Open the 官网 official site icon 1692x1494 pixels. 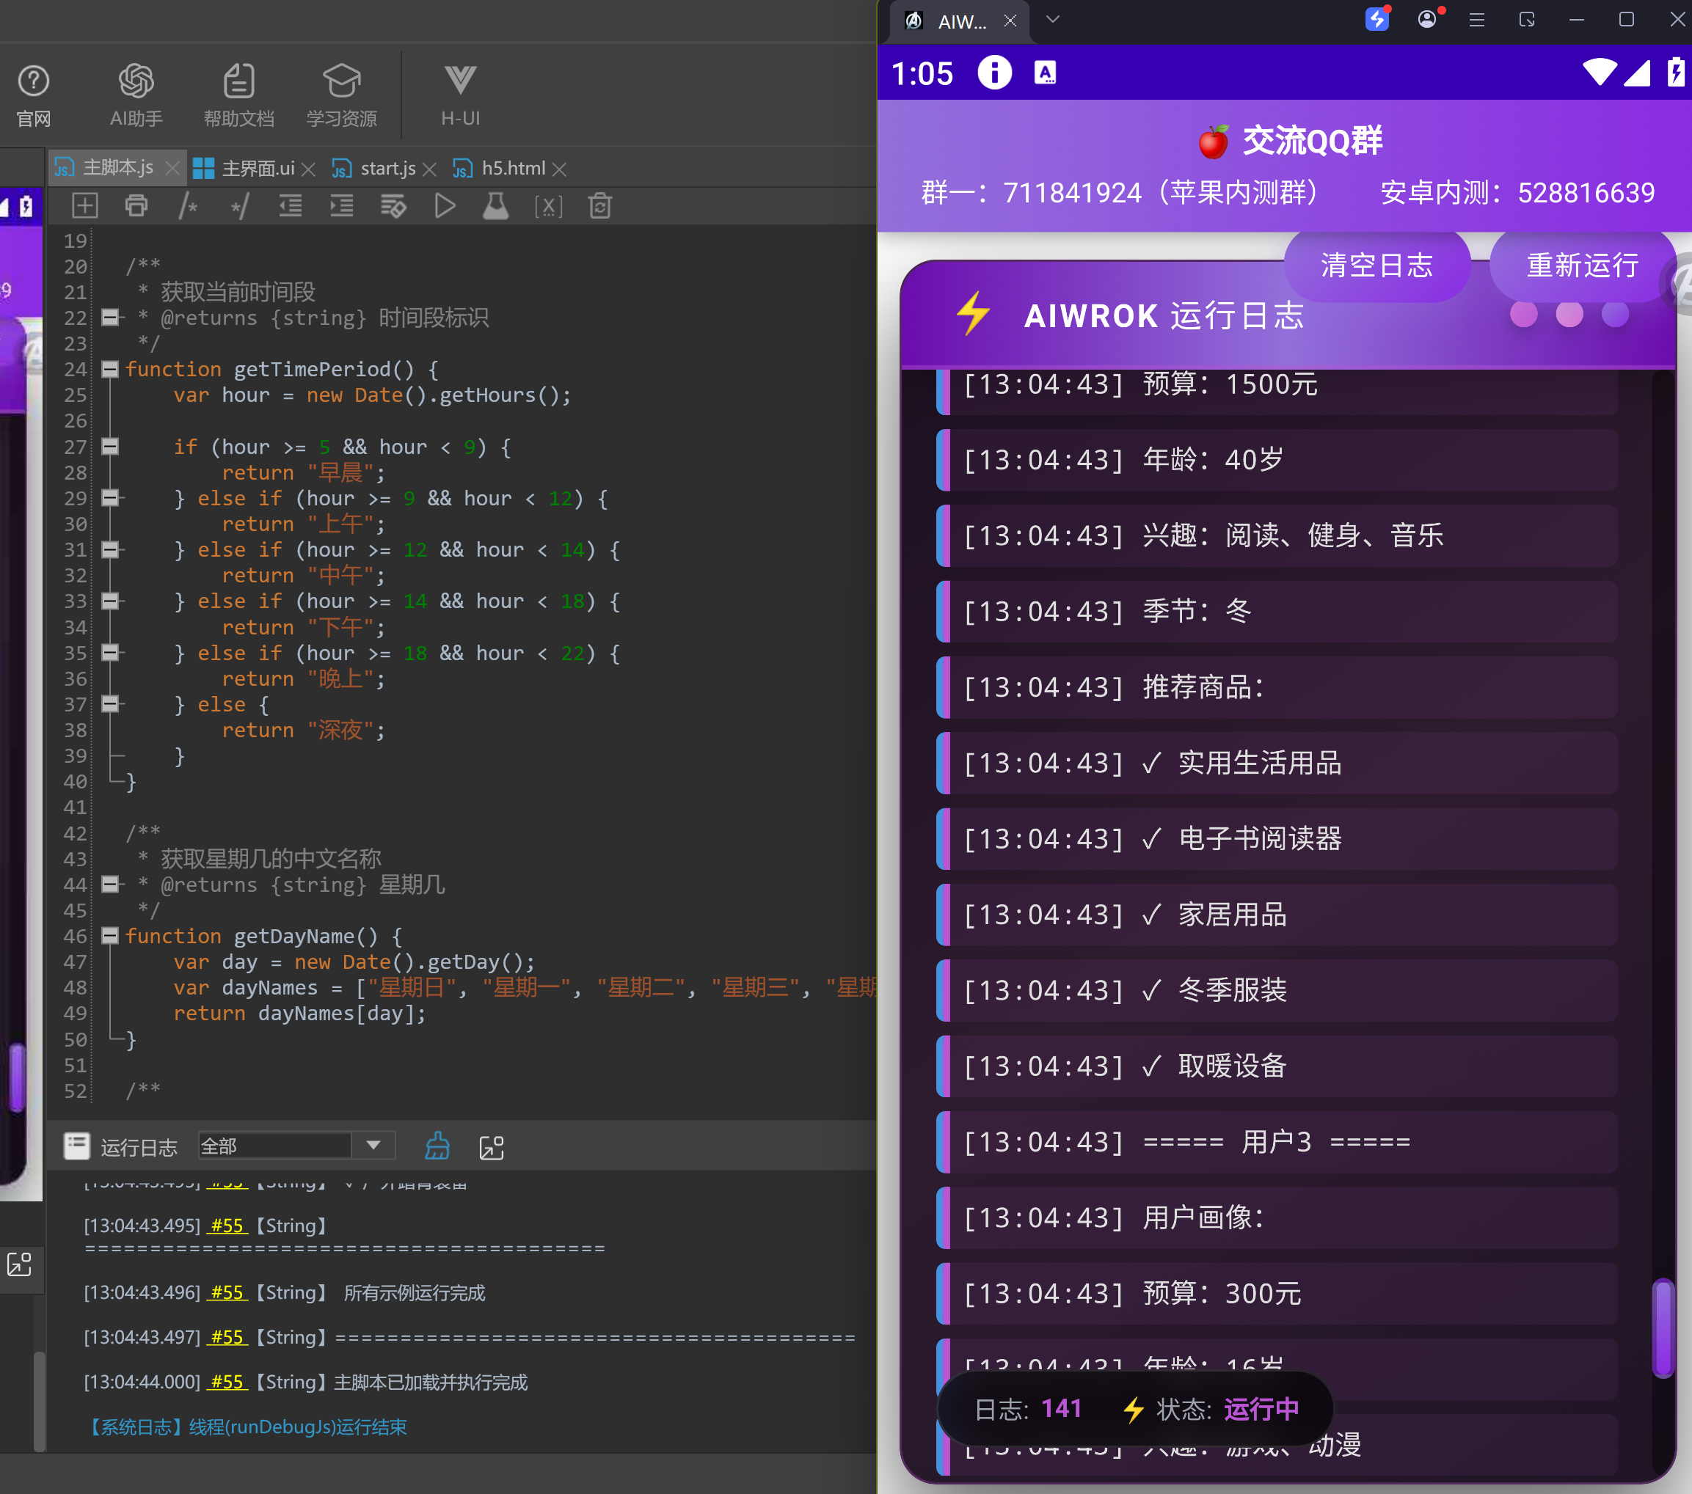click(x=33, y=95)
